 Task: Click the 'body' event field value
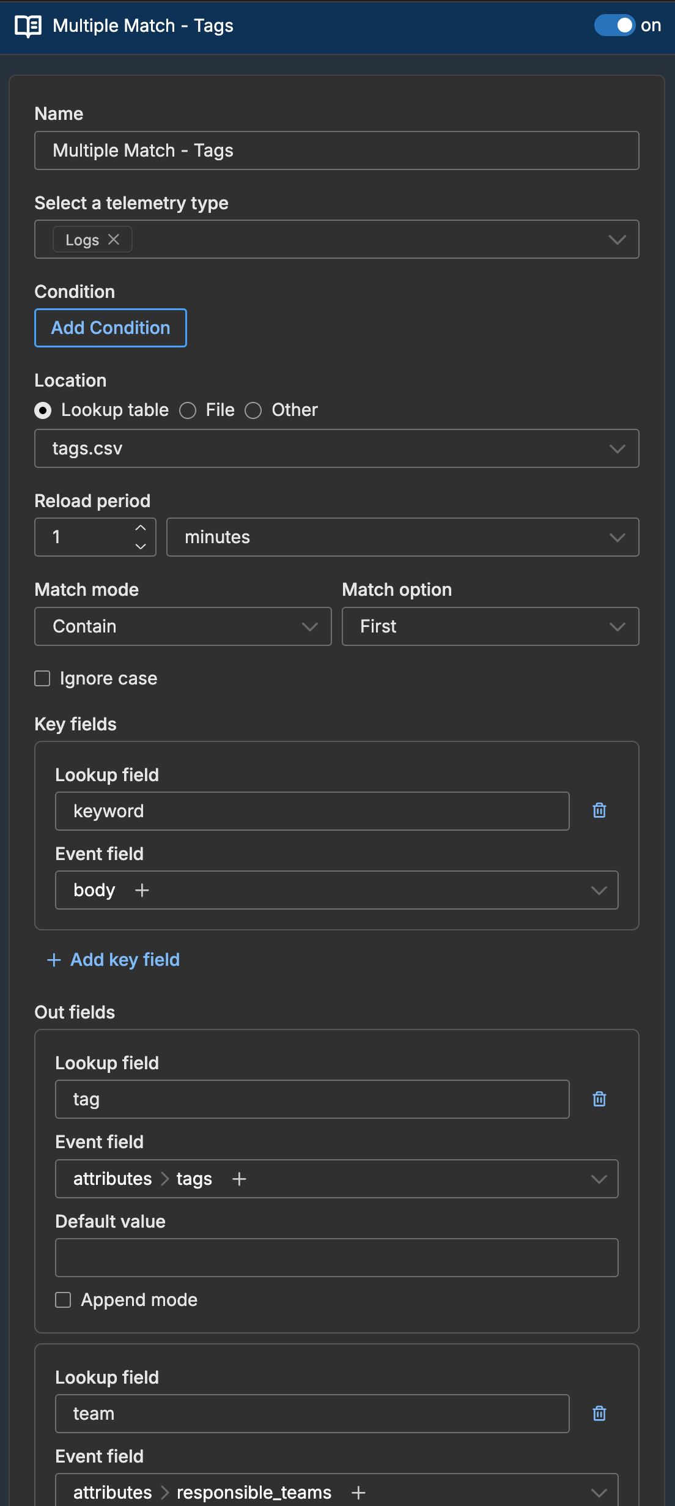click(94, 890)
